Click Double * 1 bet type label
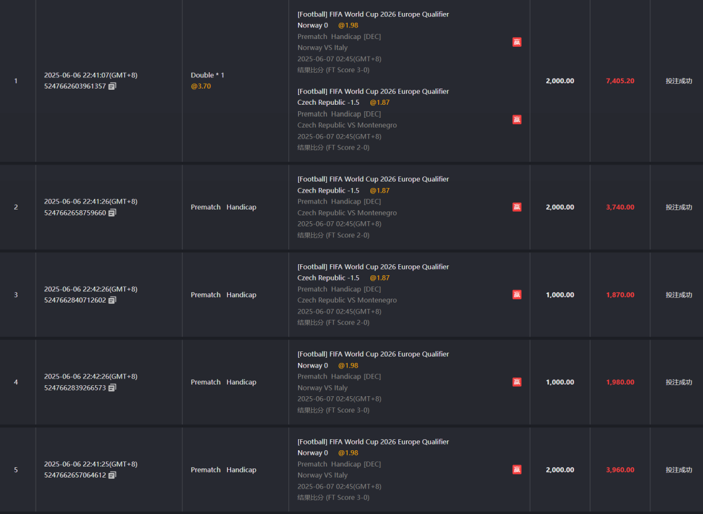Image resolution: width=703 pixels, height=514 pixels. pyautogui.click(x=207, y=75)
